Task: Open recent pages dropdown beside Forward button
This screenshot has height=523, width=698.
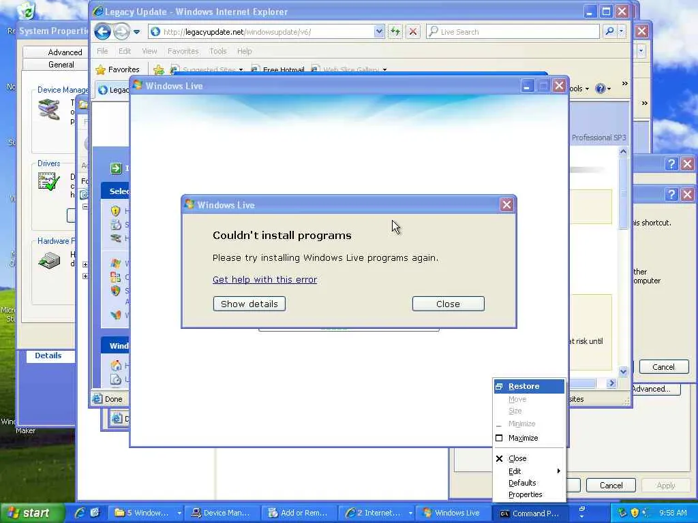Action: pos(136,32)
